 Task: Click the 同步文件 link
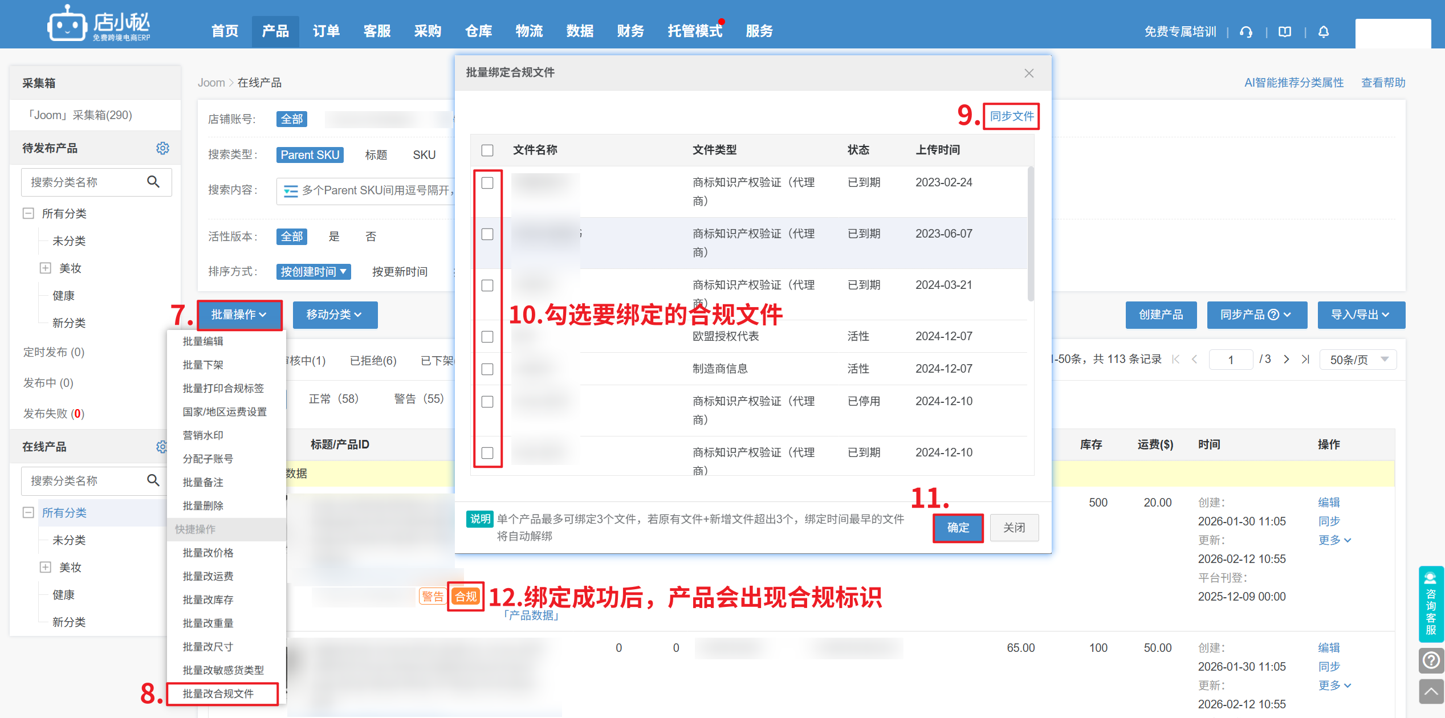tap(1011, 116)
